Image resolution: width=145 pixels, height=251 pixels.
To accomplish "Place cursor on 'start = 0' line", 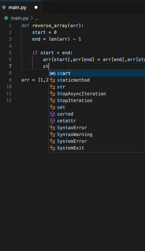I will click(x=45, y=32).
